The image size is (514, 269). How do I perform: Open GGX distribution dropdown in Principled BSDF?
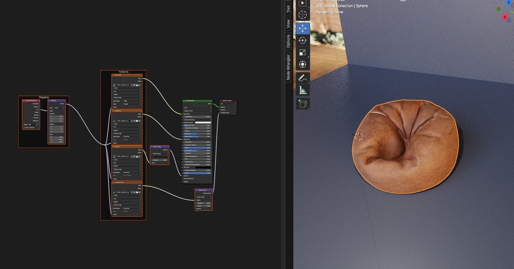point(197,108)
